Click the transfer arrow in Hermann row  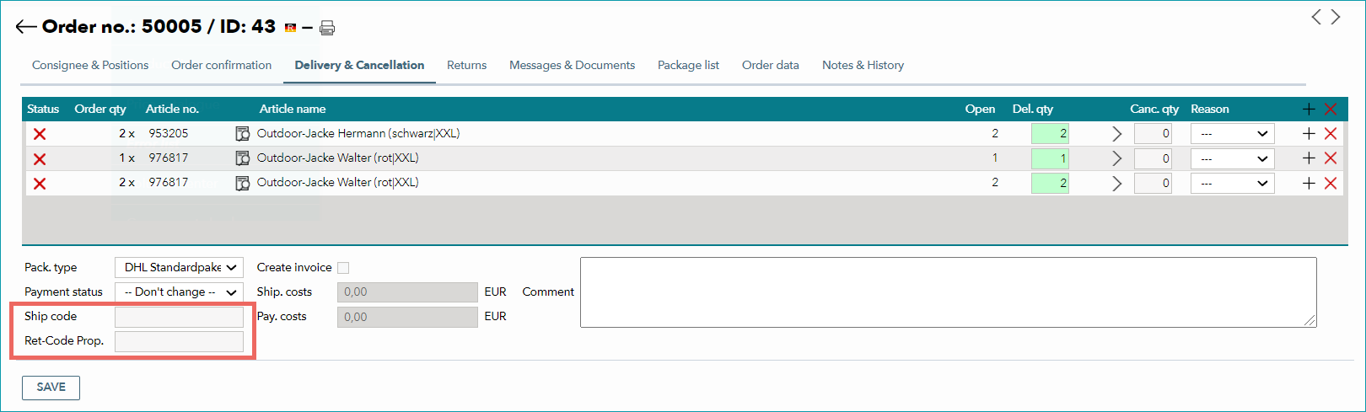1117,134
